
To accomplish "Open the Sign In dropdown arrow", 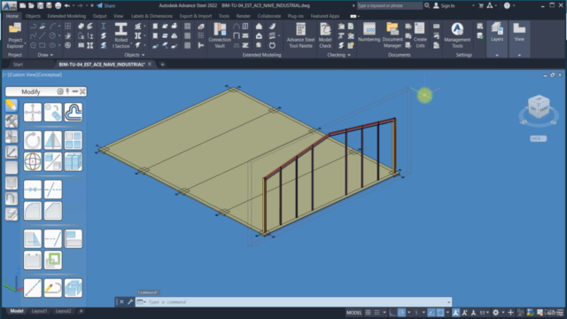I will pyautogui.click(x=473, y=5).
